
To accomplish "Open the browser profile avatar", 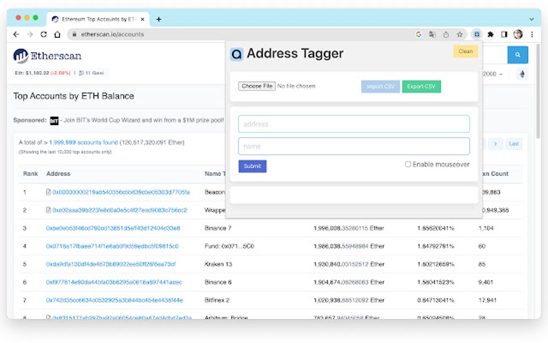I will pos(517,34).
